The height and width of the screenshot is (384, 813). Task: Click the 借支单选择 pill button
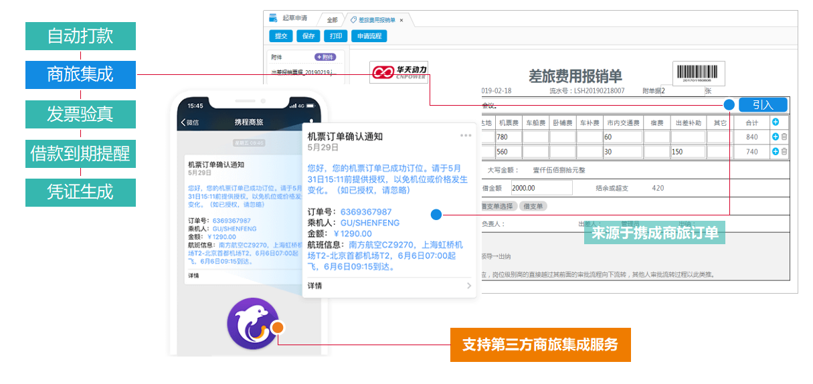(x=497, y=206)
